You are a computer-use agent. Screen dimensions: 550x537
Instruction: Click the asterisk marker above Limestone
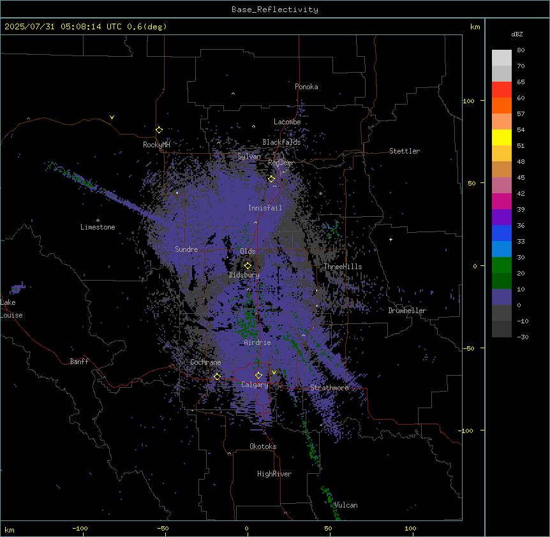click(x=98, y=221)
